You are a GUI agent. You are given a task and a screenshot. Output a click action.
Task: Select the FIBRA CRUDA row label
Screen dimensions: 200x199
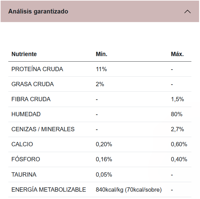31,99
